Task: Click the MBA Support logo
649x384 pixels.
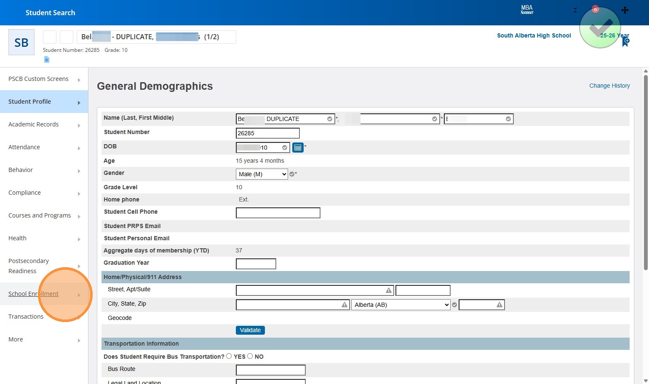Action: coord(527,10)
